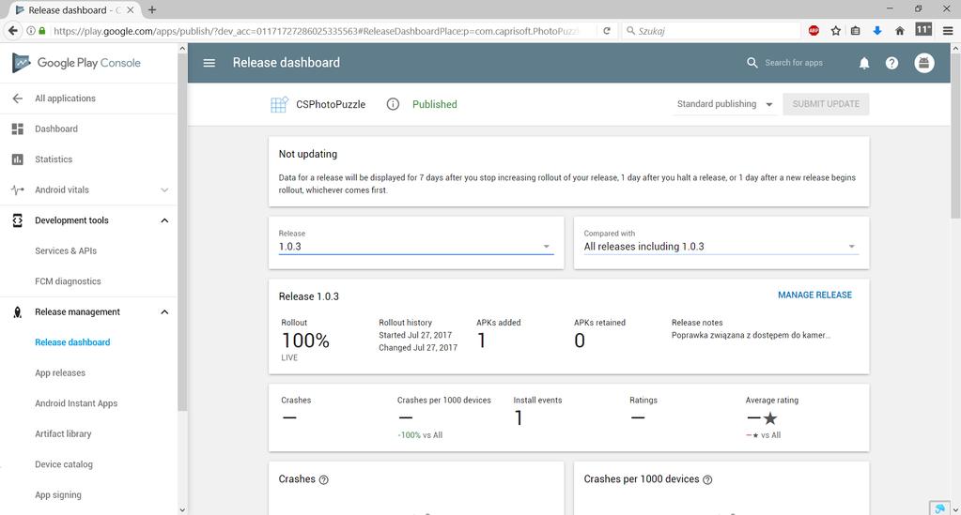Bookmark this page with star icon
Screen dimensions: 961x515
pos(835,31)
